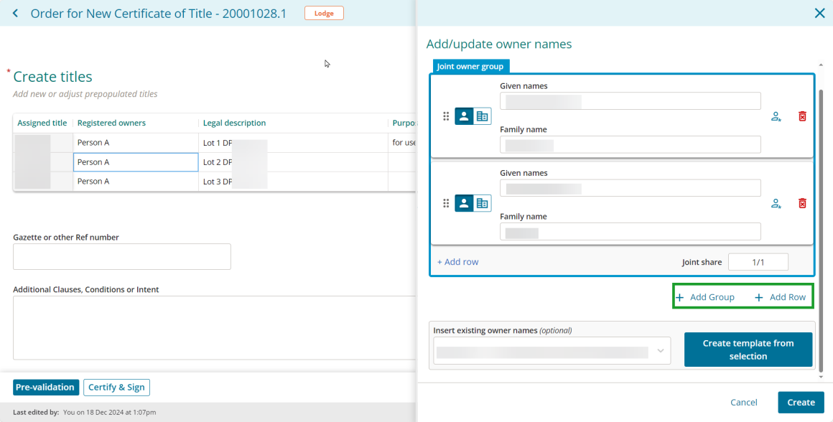833x422 pixels.
Task: Select Registered owners cell for Lot 3
Action: 136,181
